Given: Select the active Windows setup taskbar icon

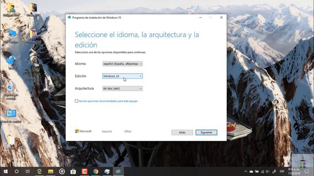Looking at the screenshot, I should click(118, 172).
